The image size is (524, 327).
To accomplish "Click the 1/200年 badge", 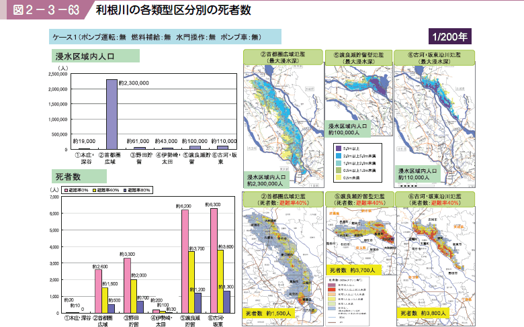I will tap(450, 35).
